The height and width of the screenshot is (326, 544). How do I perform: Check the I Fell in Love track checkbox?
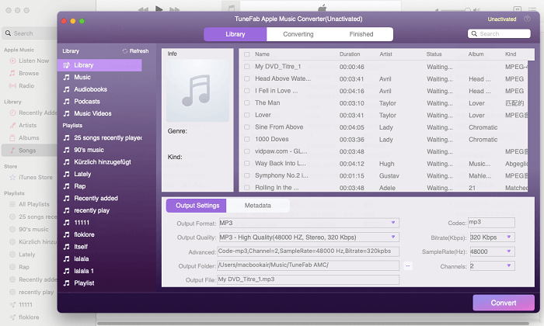pos(246,91)
